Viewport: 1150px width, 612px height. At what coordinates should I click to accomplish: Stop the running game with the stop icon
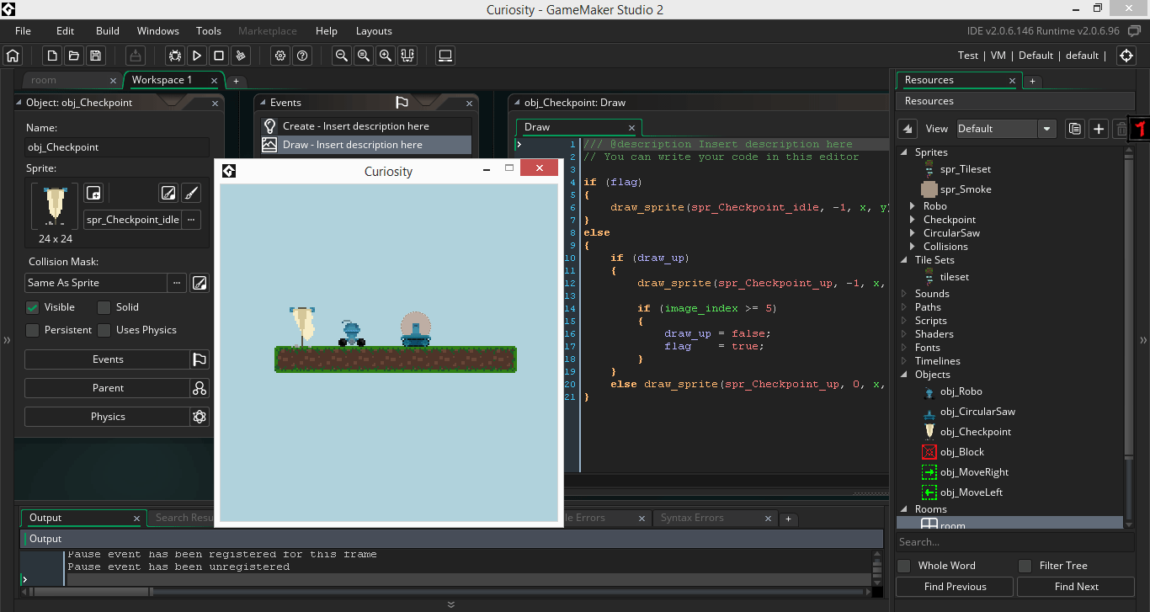[219, 56]
